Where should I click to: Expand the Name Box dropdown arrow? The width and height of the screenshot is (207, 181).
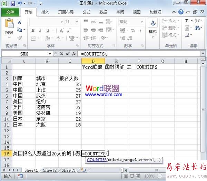pos(50,54)
